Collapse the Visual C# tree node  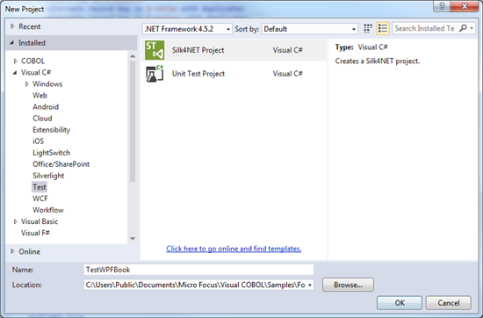[x=15, y=73]
